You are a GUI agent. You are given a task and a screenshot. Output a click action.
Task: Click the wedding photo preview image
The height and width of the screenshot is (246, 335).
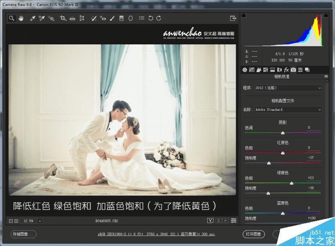point(122,120)
